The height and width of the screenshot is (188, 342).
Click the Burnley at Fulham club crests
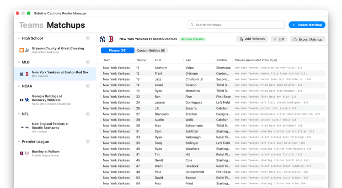[24, 153]
